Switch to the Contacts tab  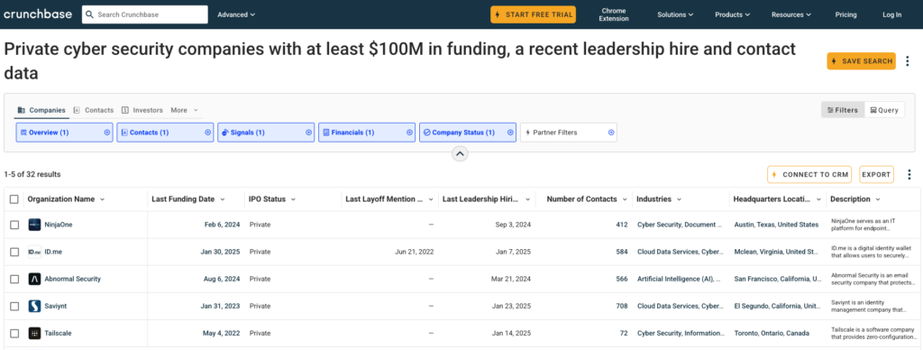94,110
